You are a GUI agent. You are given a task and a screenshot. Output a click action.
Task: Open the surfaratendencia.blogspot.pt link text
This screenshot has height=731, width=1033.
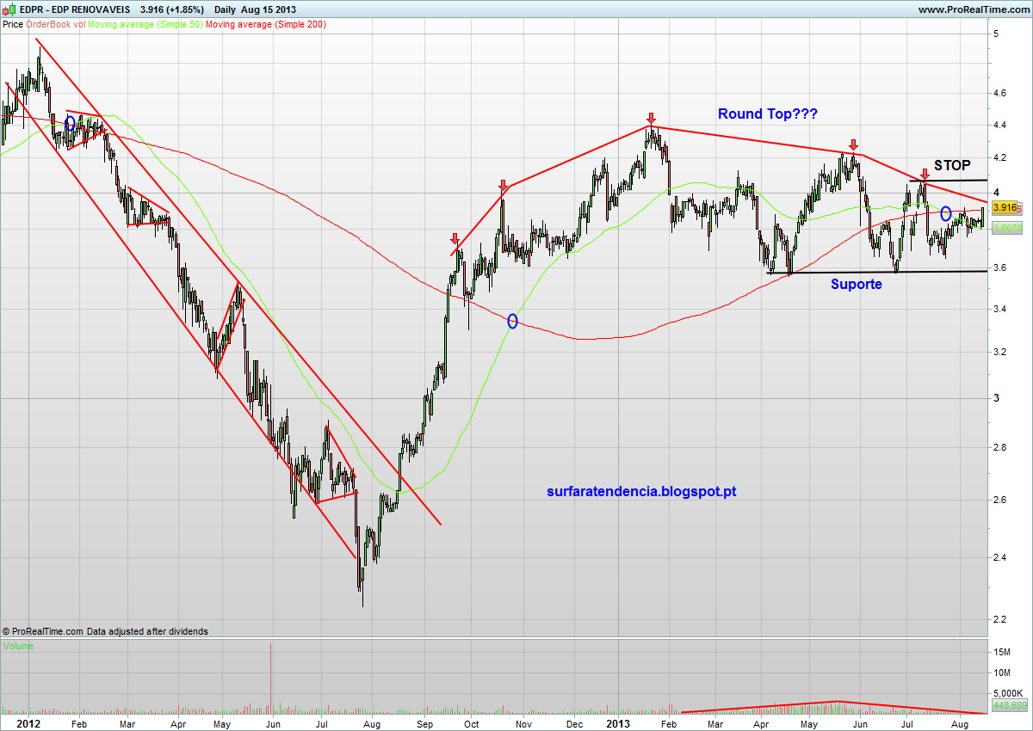(641, 492)
